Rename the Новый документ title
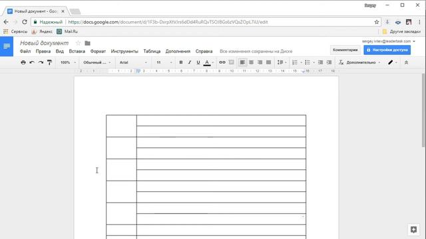 pos(45,43)
